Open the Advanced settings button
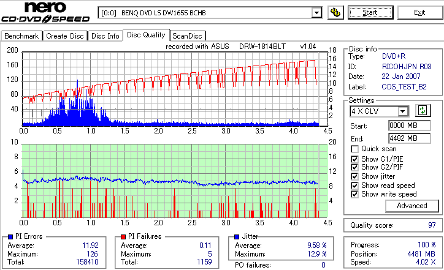The image size is (444, 270). pos(411,206)
